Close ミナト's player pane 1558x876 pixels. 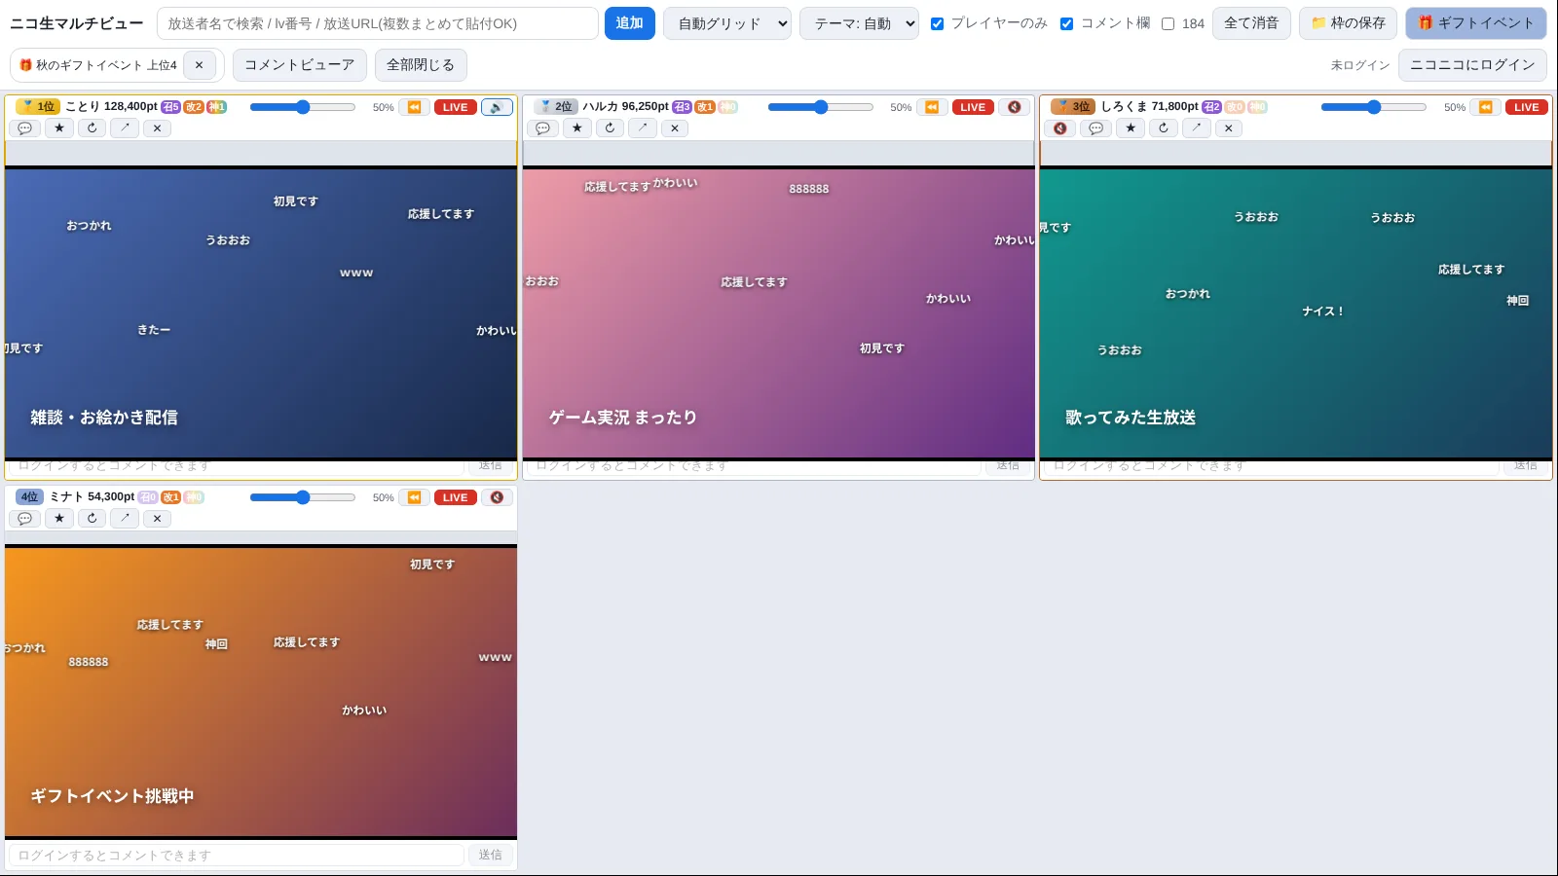(158, 519)
